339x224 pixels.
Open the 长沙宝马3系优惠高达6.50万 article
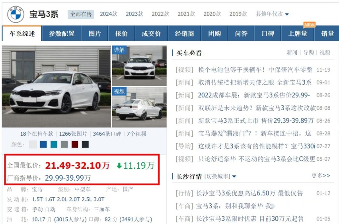(x=249, y=193)
